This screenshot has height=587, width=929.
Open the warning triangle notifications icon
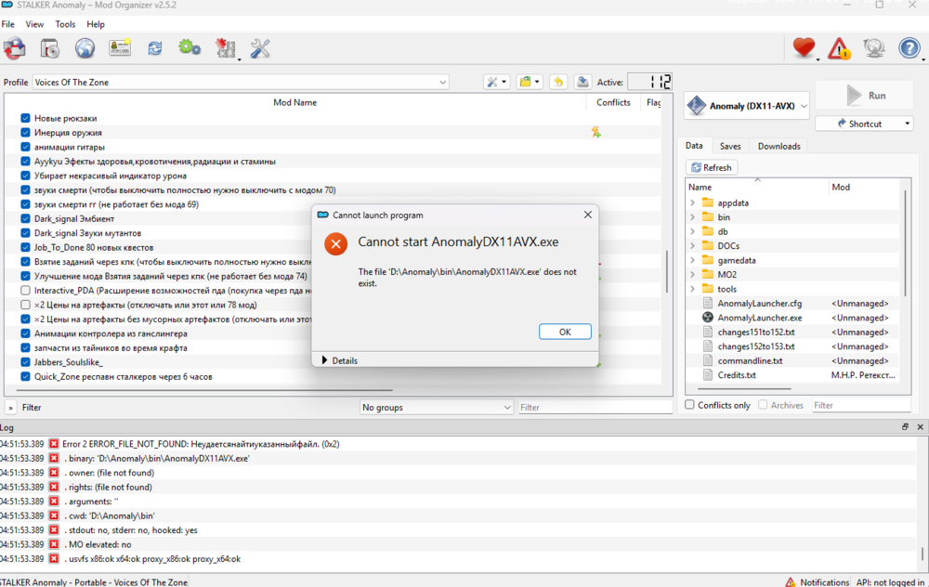(839, 48)
